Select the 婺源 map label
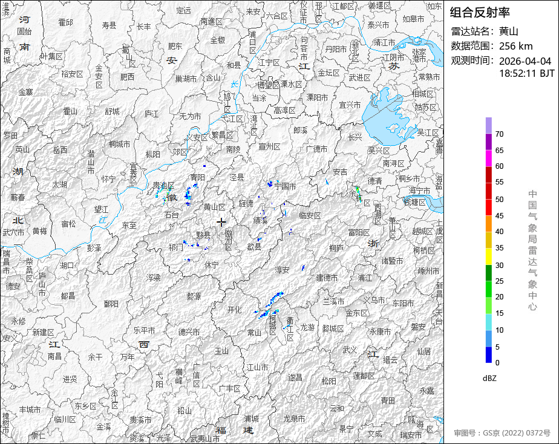The image size is (559, 444). point(194,296)
